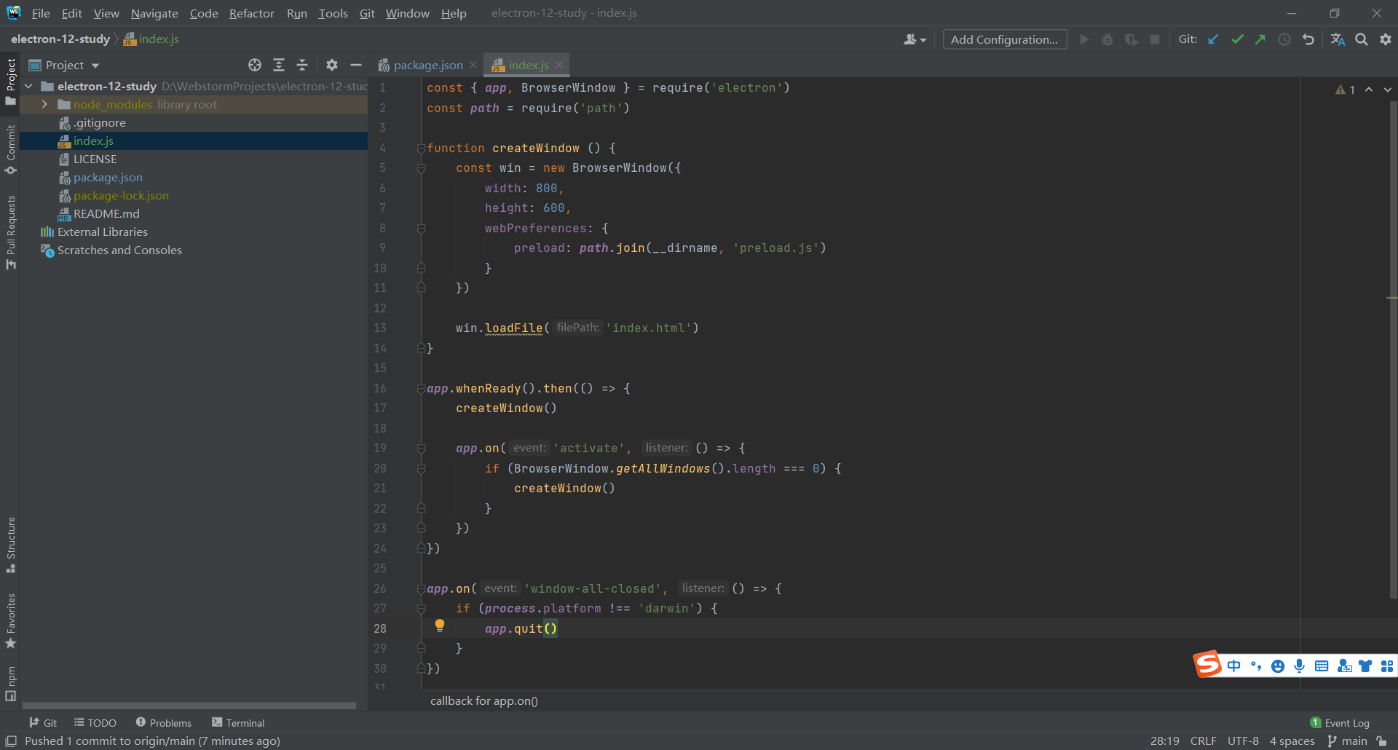1398x750 pixels.
Task: Click the Sogou input method S logo
Action: pos(1207,664)
